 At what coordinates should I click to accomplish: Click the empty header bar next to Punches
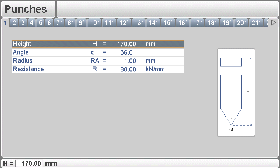click(167, 9)
